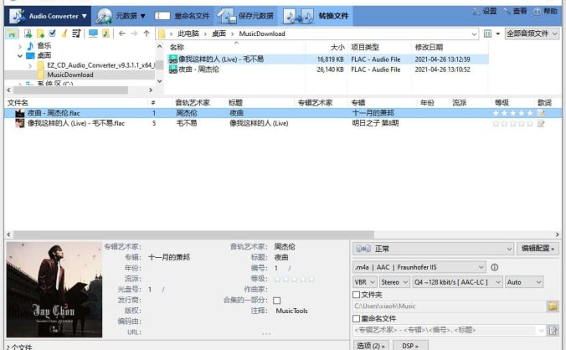Click the home folder toolbar icon

[12, 33]
